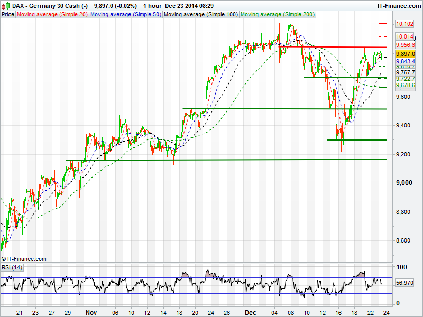This screenshot has height=317, width=423.
Task: Click the blue 9,843.4 moving average label
Action: (x=406, y=61)
